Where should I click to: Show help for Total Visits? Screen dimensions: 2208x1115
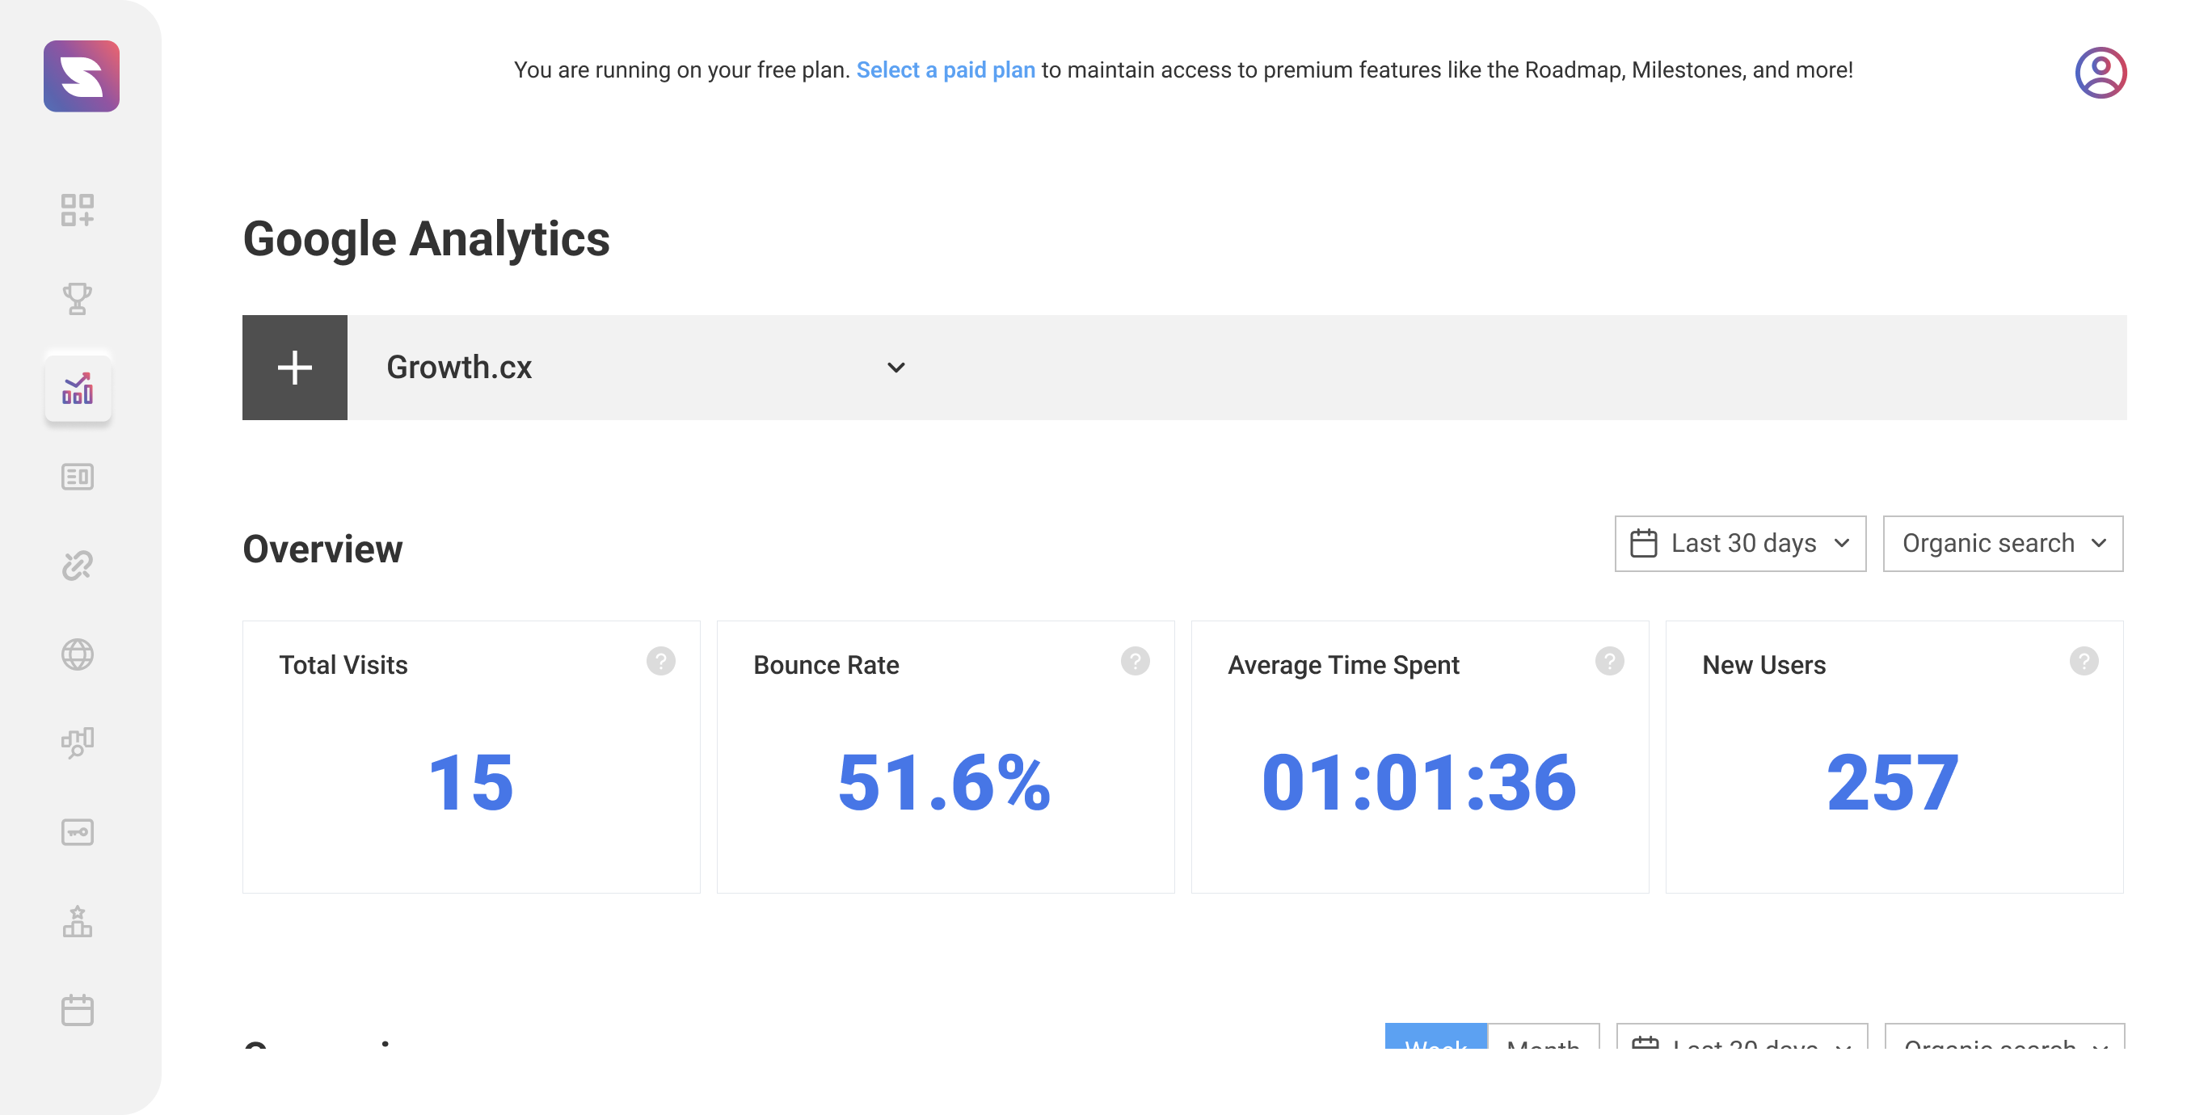coord(661,662)
